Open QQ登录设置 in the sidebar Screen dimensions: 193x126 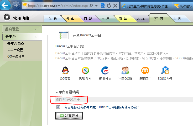point(16,56)
